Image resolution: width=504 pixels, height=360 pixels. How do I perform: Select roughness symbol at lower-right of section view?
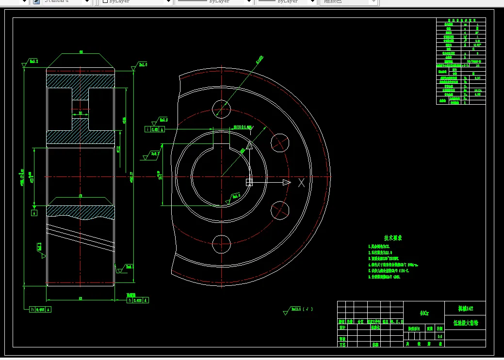pos(125,268)
